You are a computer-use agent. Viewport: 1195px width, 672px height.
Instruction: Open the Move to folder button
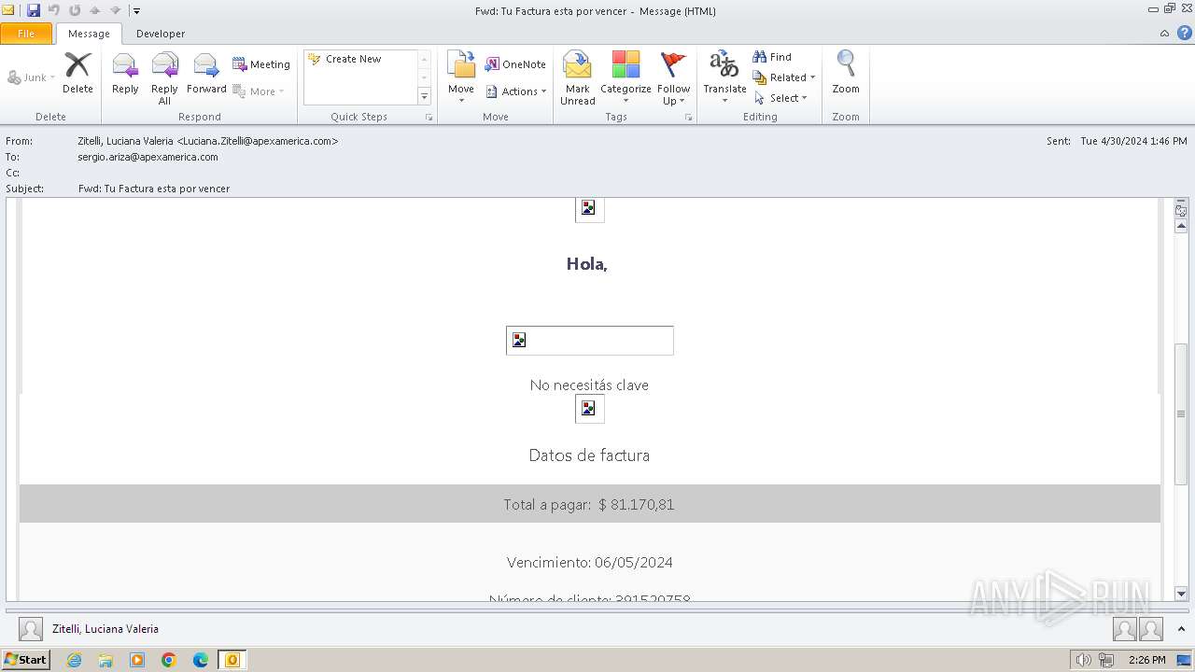click(x=461, y=78)
